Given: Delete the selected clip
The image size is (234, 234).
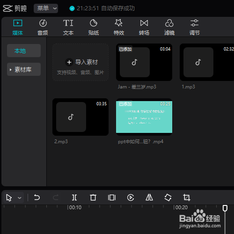Looking at the screenshot, I should pyautogui.click(x=93, y=197).
